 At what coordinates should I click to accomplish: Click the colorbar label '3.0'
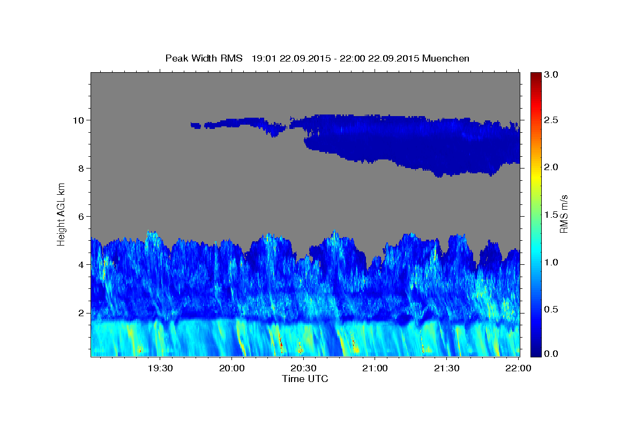pos(551,75)
